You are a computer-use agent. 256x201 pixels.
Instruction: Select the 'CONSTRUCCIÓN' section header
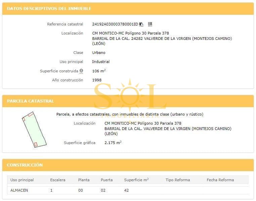tap(25, 165)
